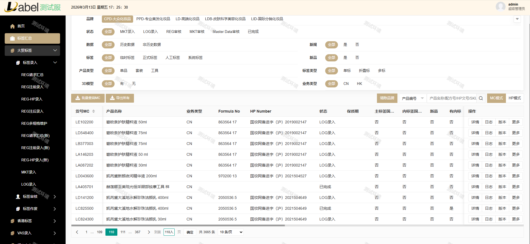Switch to MC模式 view
Screen dimensions: 530x244
coord(496,98)
